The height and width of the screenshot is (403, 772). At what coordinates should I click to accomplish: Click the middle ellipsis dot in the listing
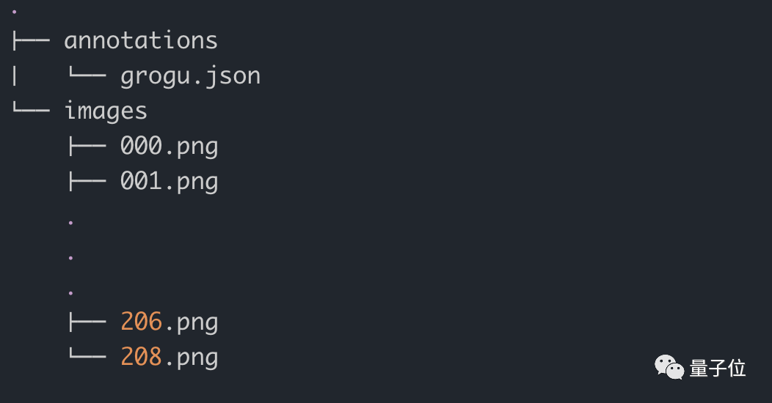71,257
